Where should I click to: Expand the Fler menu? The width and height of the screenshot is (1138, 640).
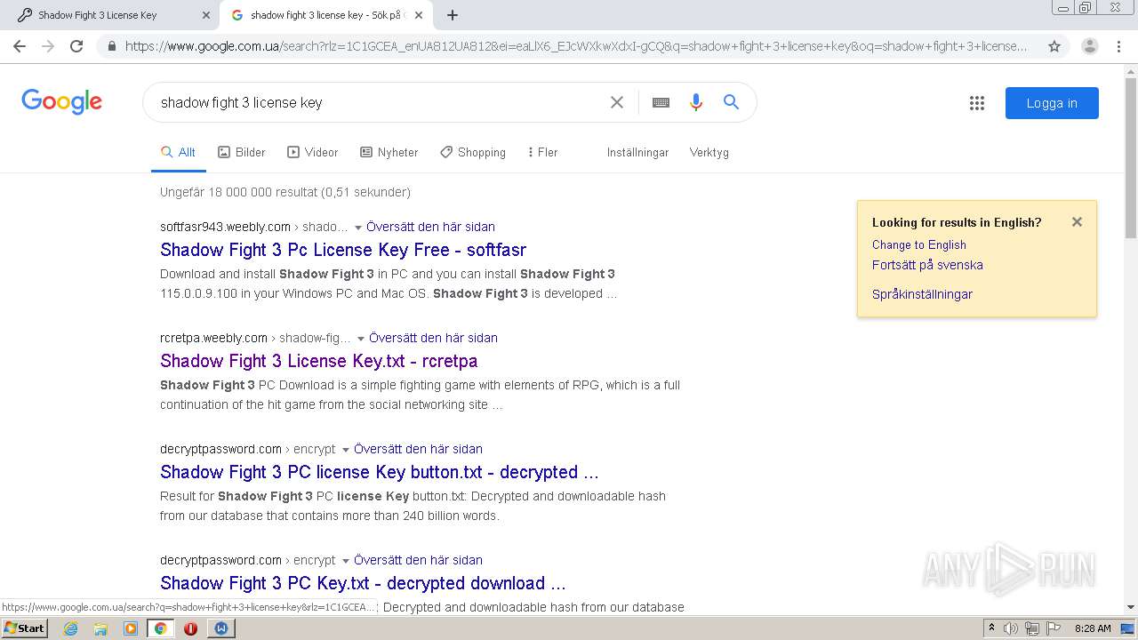542,152
